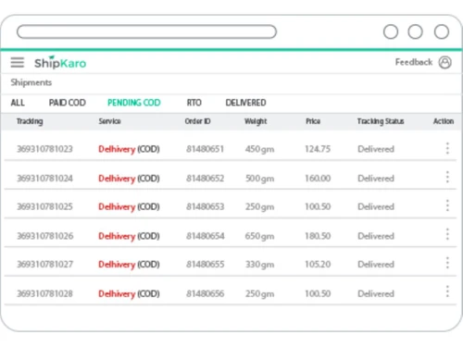This screenshot has height=347, width=463.
Task: Click the Shipments breadcrumb title
Action: pos(31,82)
